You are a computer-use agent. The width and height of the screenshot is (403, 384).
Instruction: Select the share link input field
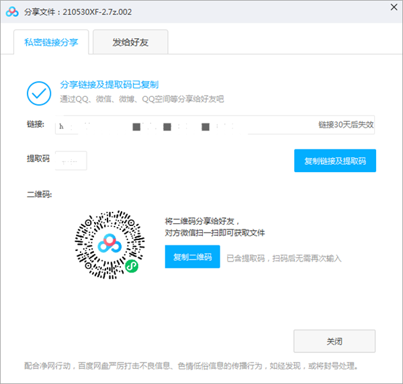point(215,125)
